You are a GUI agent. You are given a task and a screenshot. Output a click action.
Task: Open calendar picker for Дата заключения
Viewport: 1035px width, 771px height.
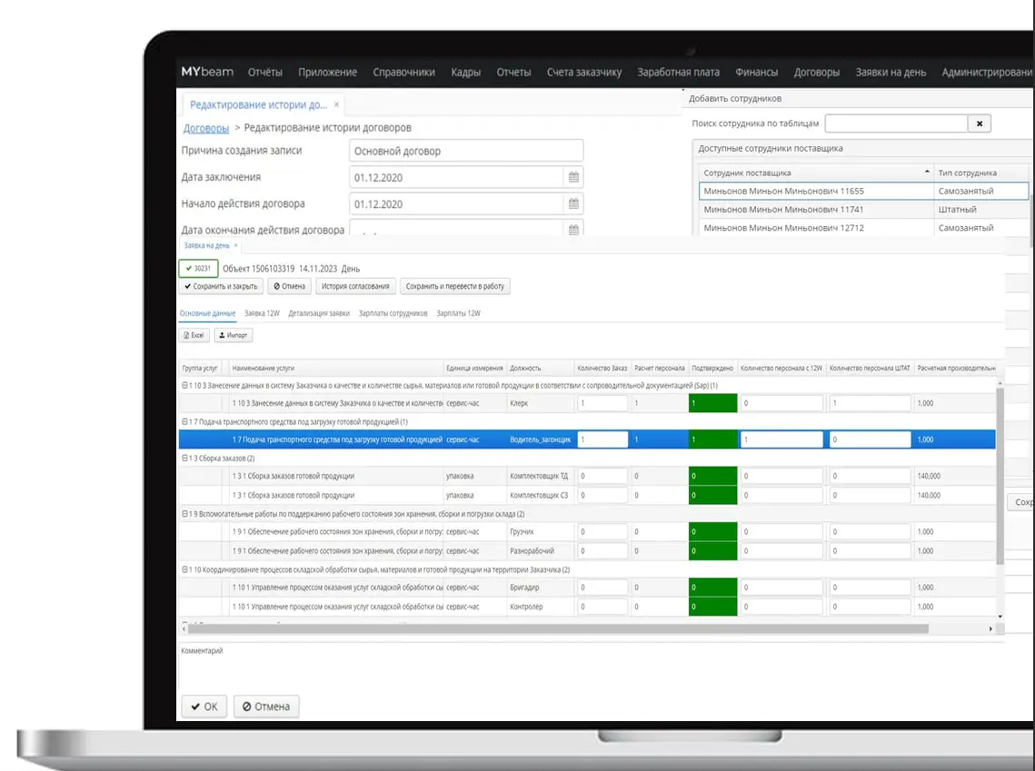[x=573, y=177]
